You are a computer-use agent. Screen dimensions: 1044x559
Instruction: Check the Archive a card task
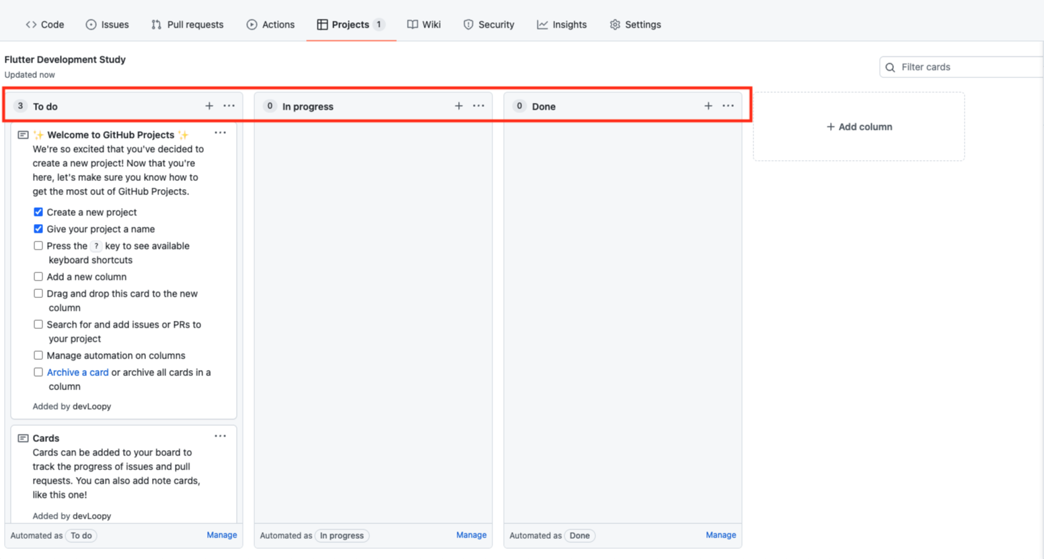[38, 372]
